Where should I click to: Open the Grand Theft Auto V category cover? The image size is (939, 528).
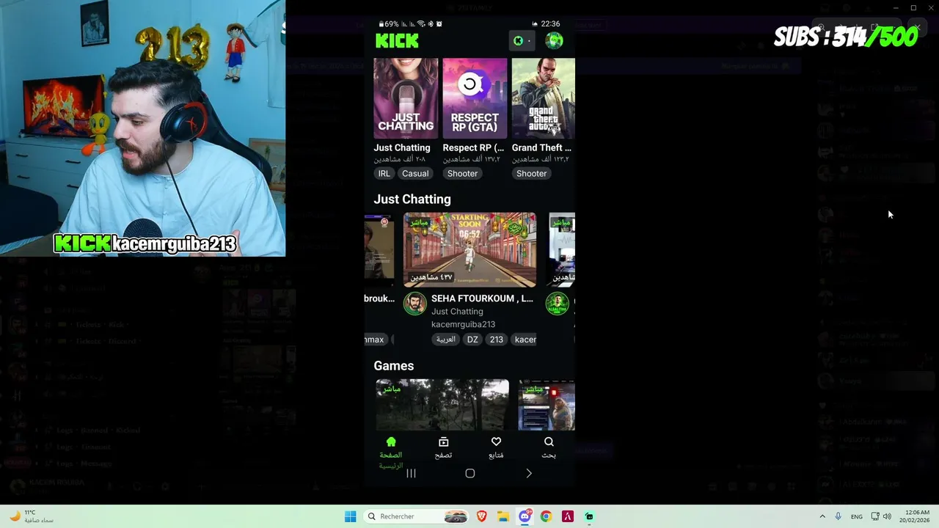click(544, 99)
